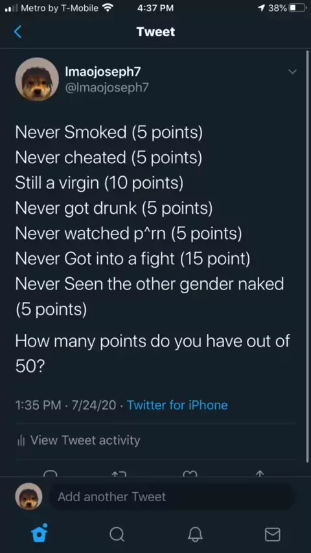Open the Messages envelope tab
The image size is (311, 553).
[x=273, y=534]
